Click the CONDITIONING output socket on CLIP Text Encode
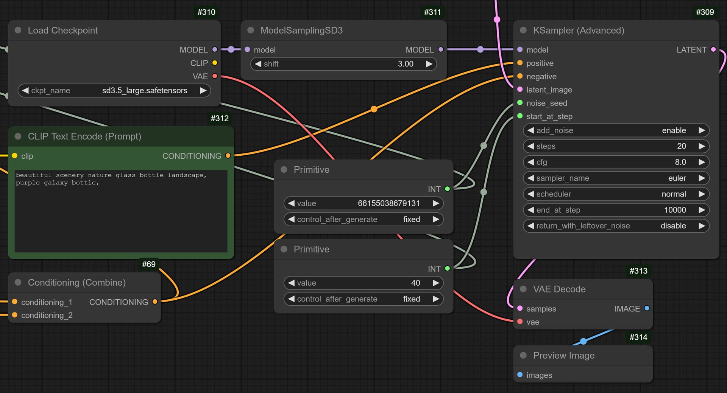This screenshot has height=393, width=727. pyautogui.click(x=228, y=156)
